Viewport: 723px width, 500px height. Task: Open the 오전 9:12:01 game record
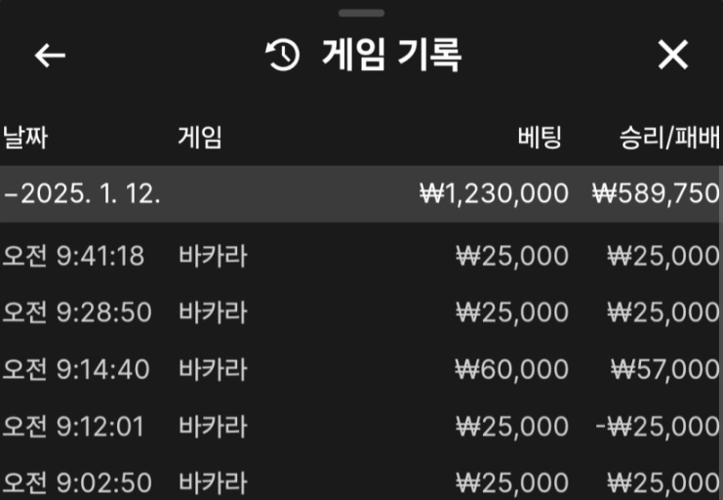[73, 426]
